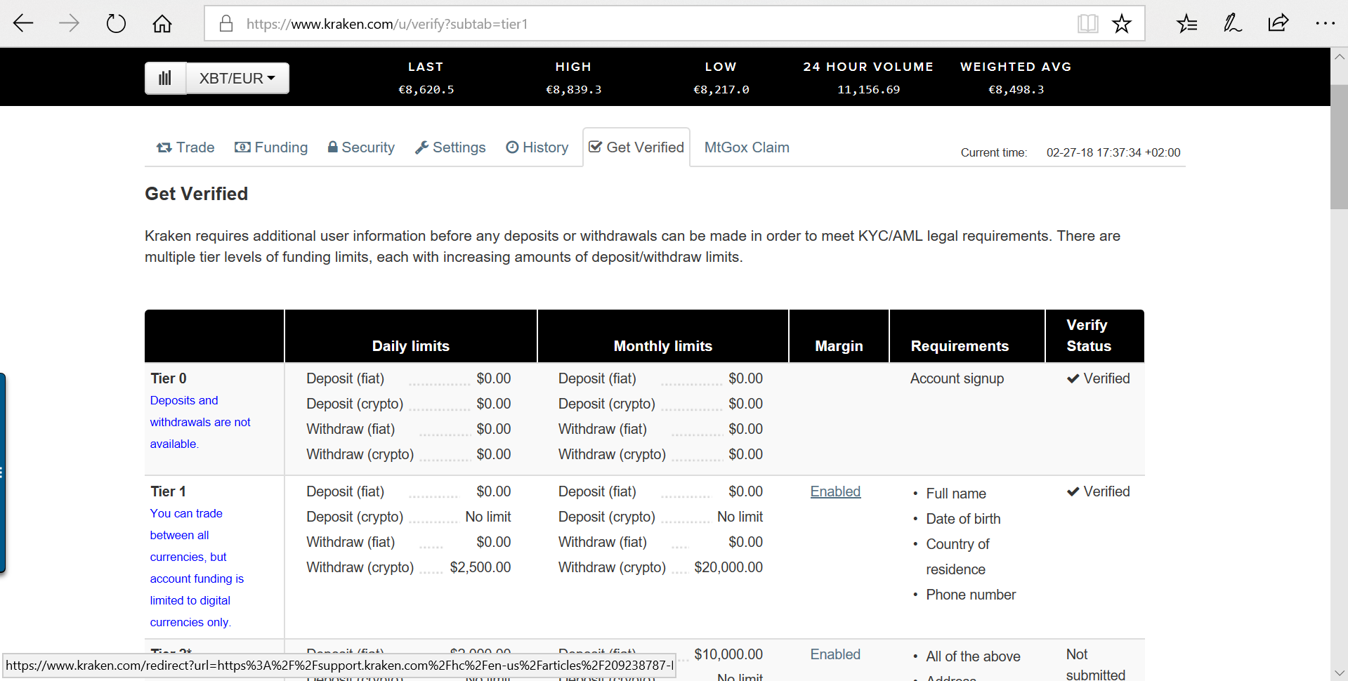1348x681 pixels.
Task: Click the Phone number requirement
Action: tap(971, 595)
